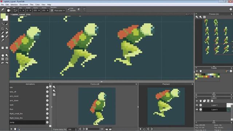Image resolution: width=233 pixels, height=131 pixels.
Task: Zoom out the Preview panel
Action: [x=201, y=17]
